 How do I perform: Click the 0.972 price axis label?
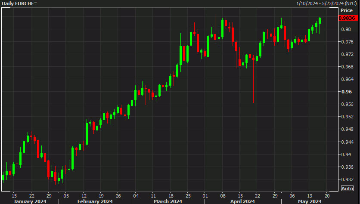pos(347,54)
